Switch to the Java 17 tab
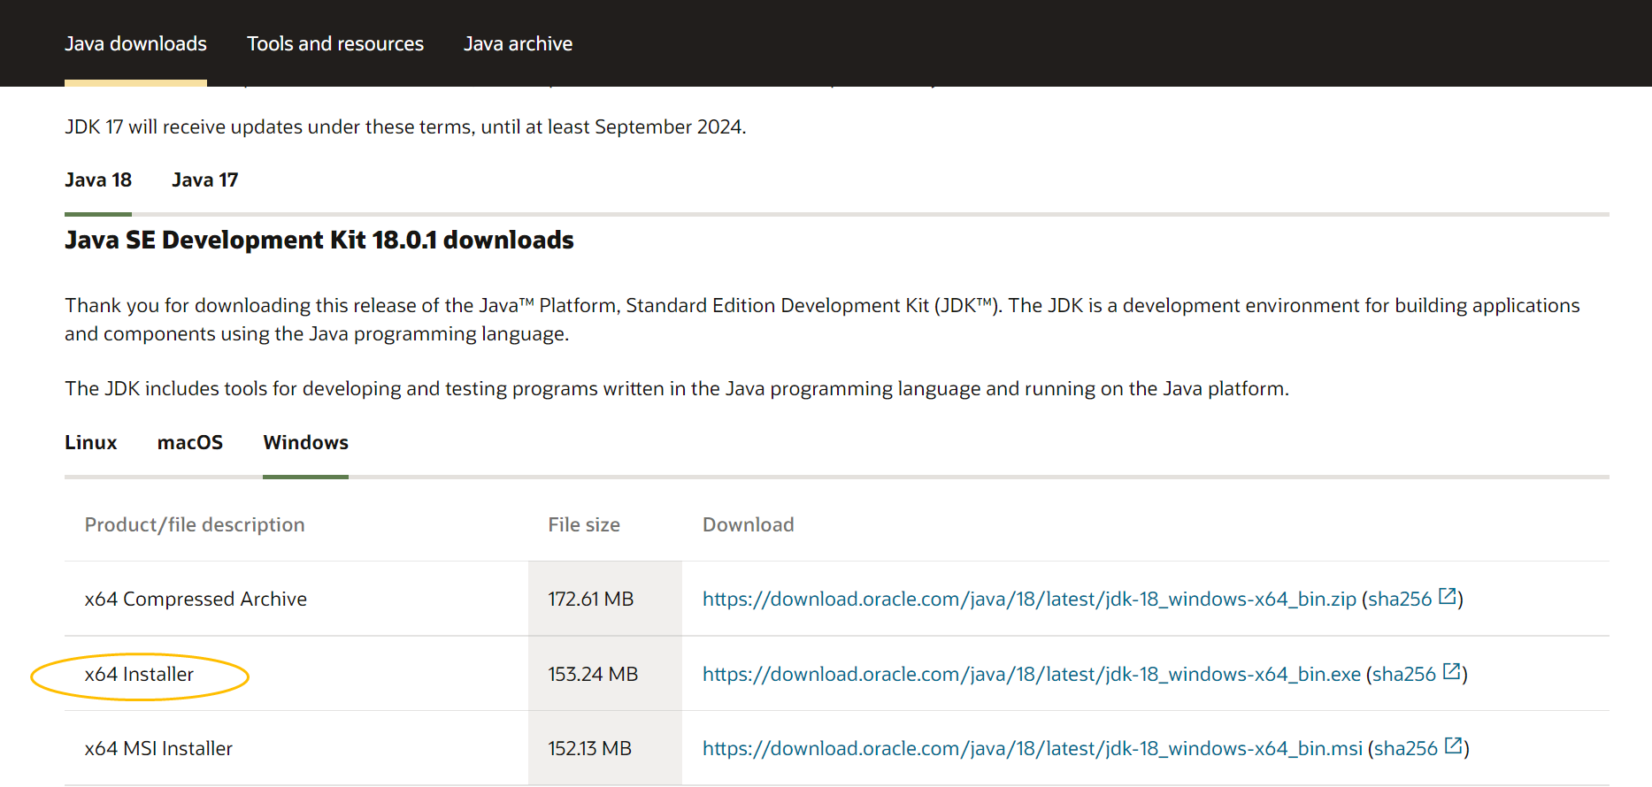1652x787 pixels. point(205,180)
